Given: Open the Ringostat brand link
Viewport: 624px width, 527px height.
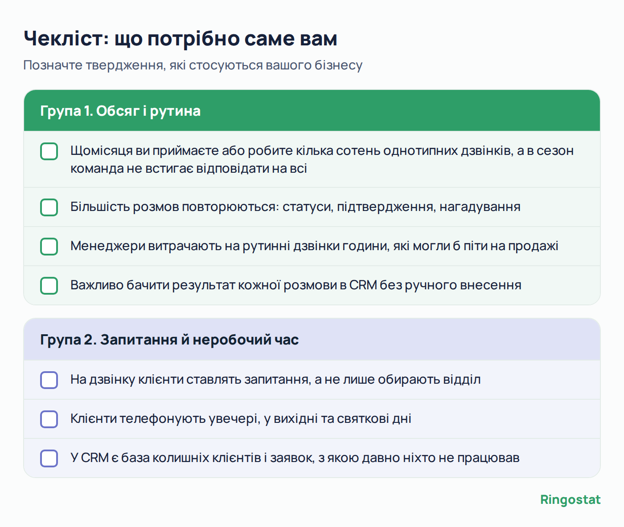Looking at the screenshot, I should (x=570, y=500).
